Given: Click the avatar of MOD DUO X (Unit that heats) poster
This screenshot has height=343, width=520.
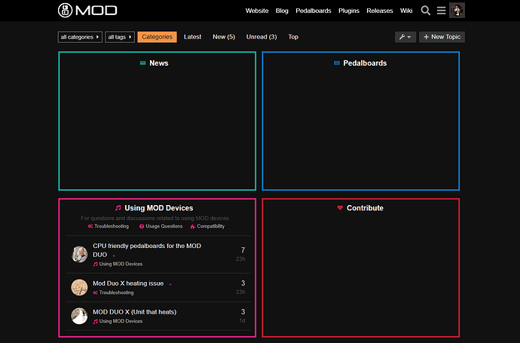Looking at the screenshot, I should pyautogui.click(x=79, y=316).
